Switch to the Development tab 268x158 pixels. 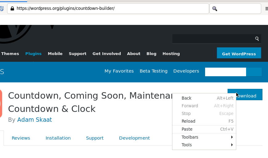point(134,138)
